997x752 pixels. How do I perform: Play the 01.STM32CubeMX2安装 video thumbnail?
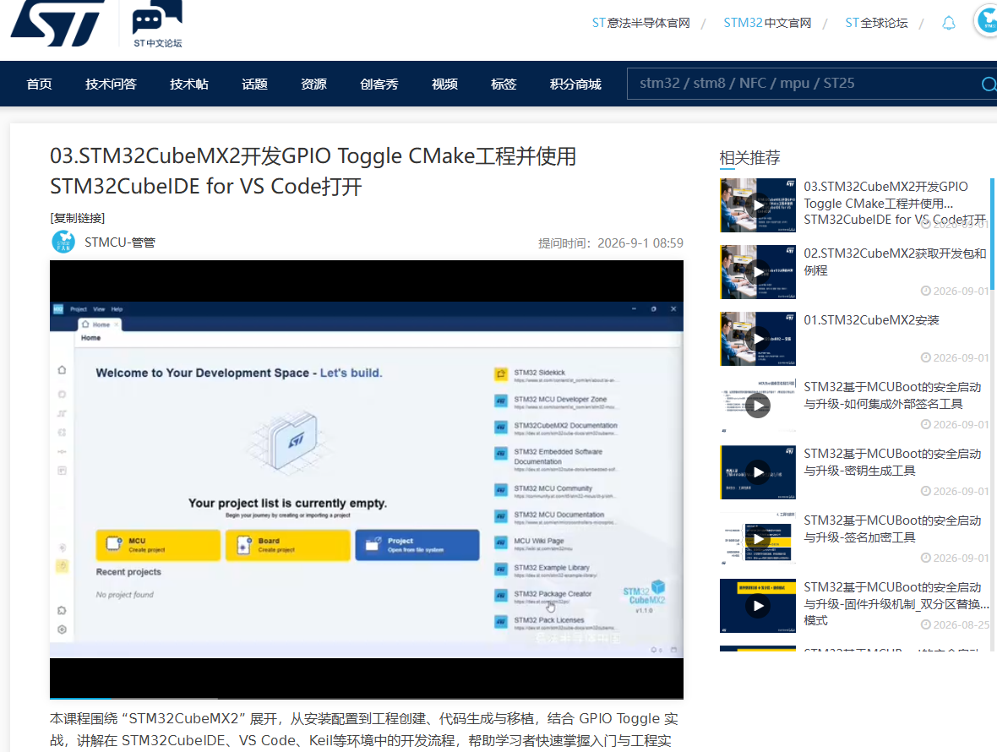[x=757, y=339]
